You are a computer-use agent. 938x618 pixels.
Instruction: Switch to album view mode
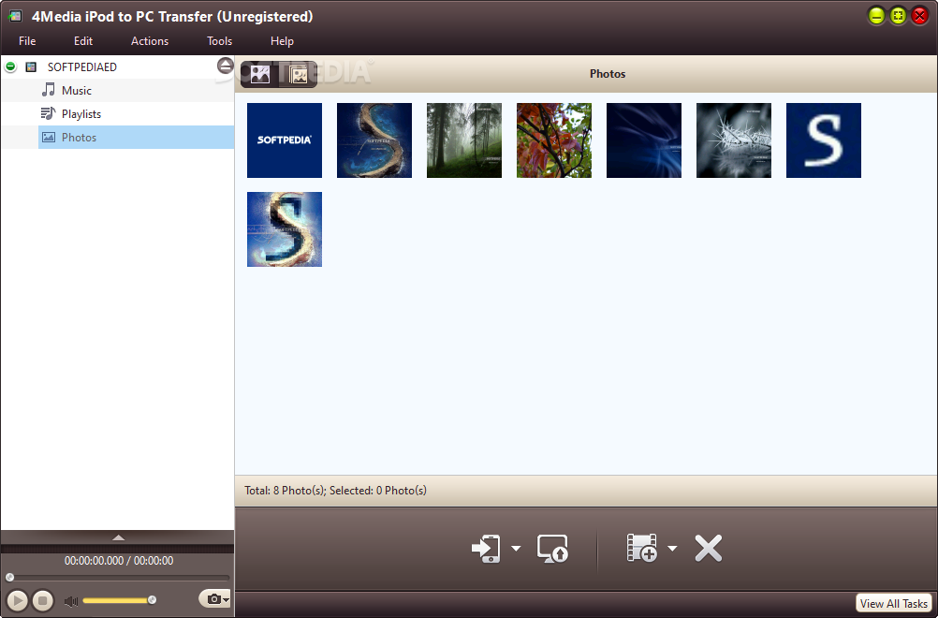click(298, 74)
